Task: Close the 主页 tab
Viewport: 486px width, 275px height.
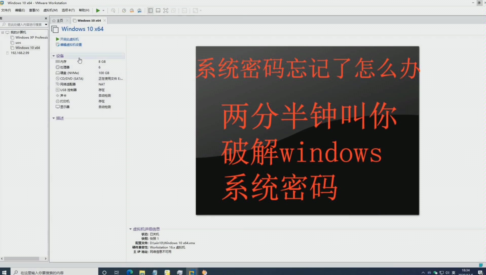Action: click(x=67, y=21)
